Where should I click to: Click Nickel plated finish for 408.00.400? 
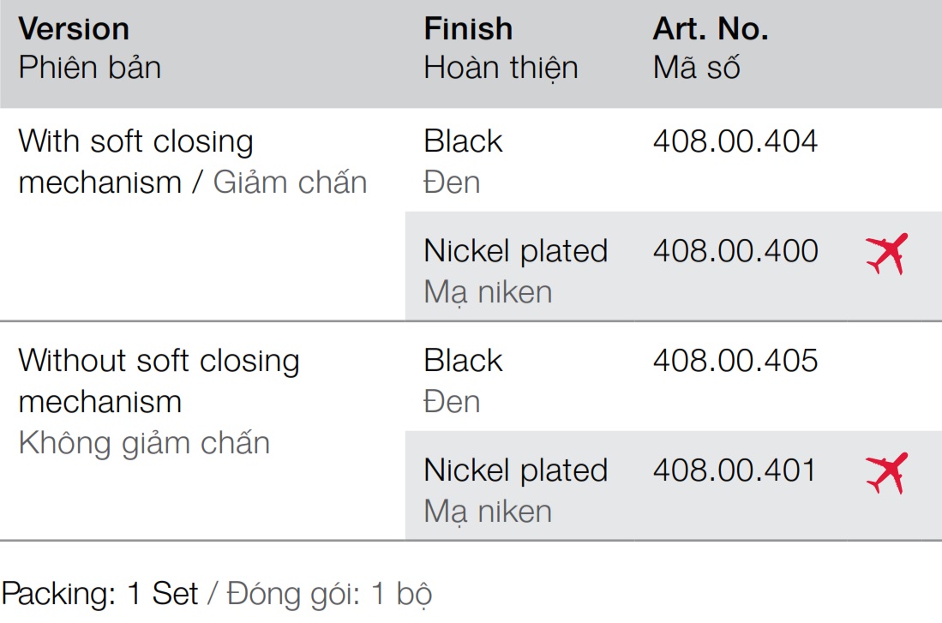515,251
